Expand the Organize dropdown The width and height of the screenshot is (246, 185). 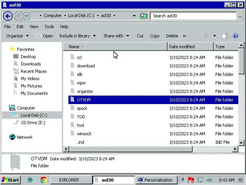[17, 36]
